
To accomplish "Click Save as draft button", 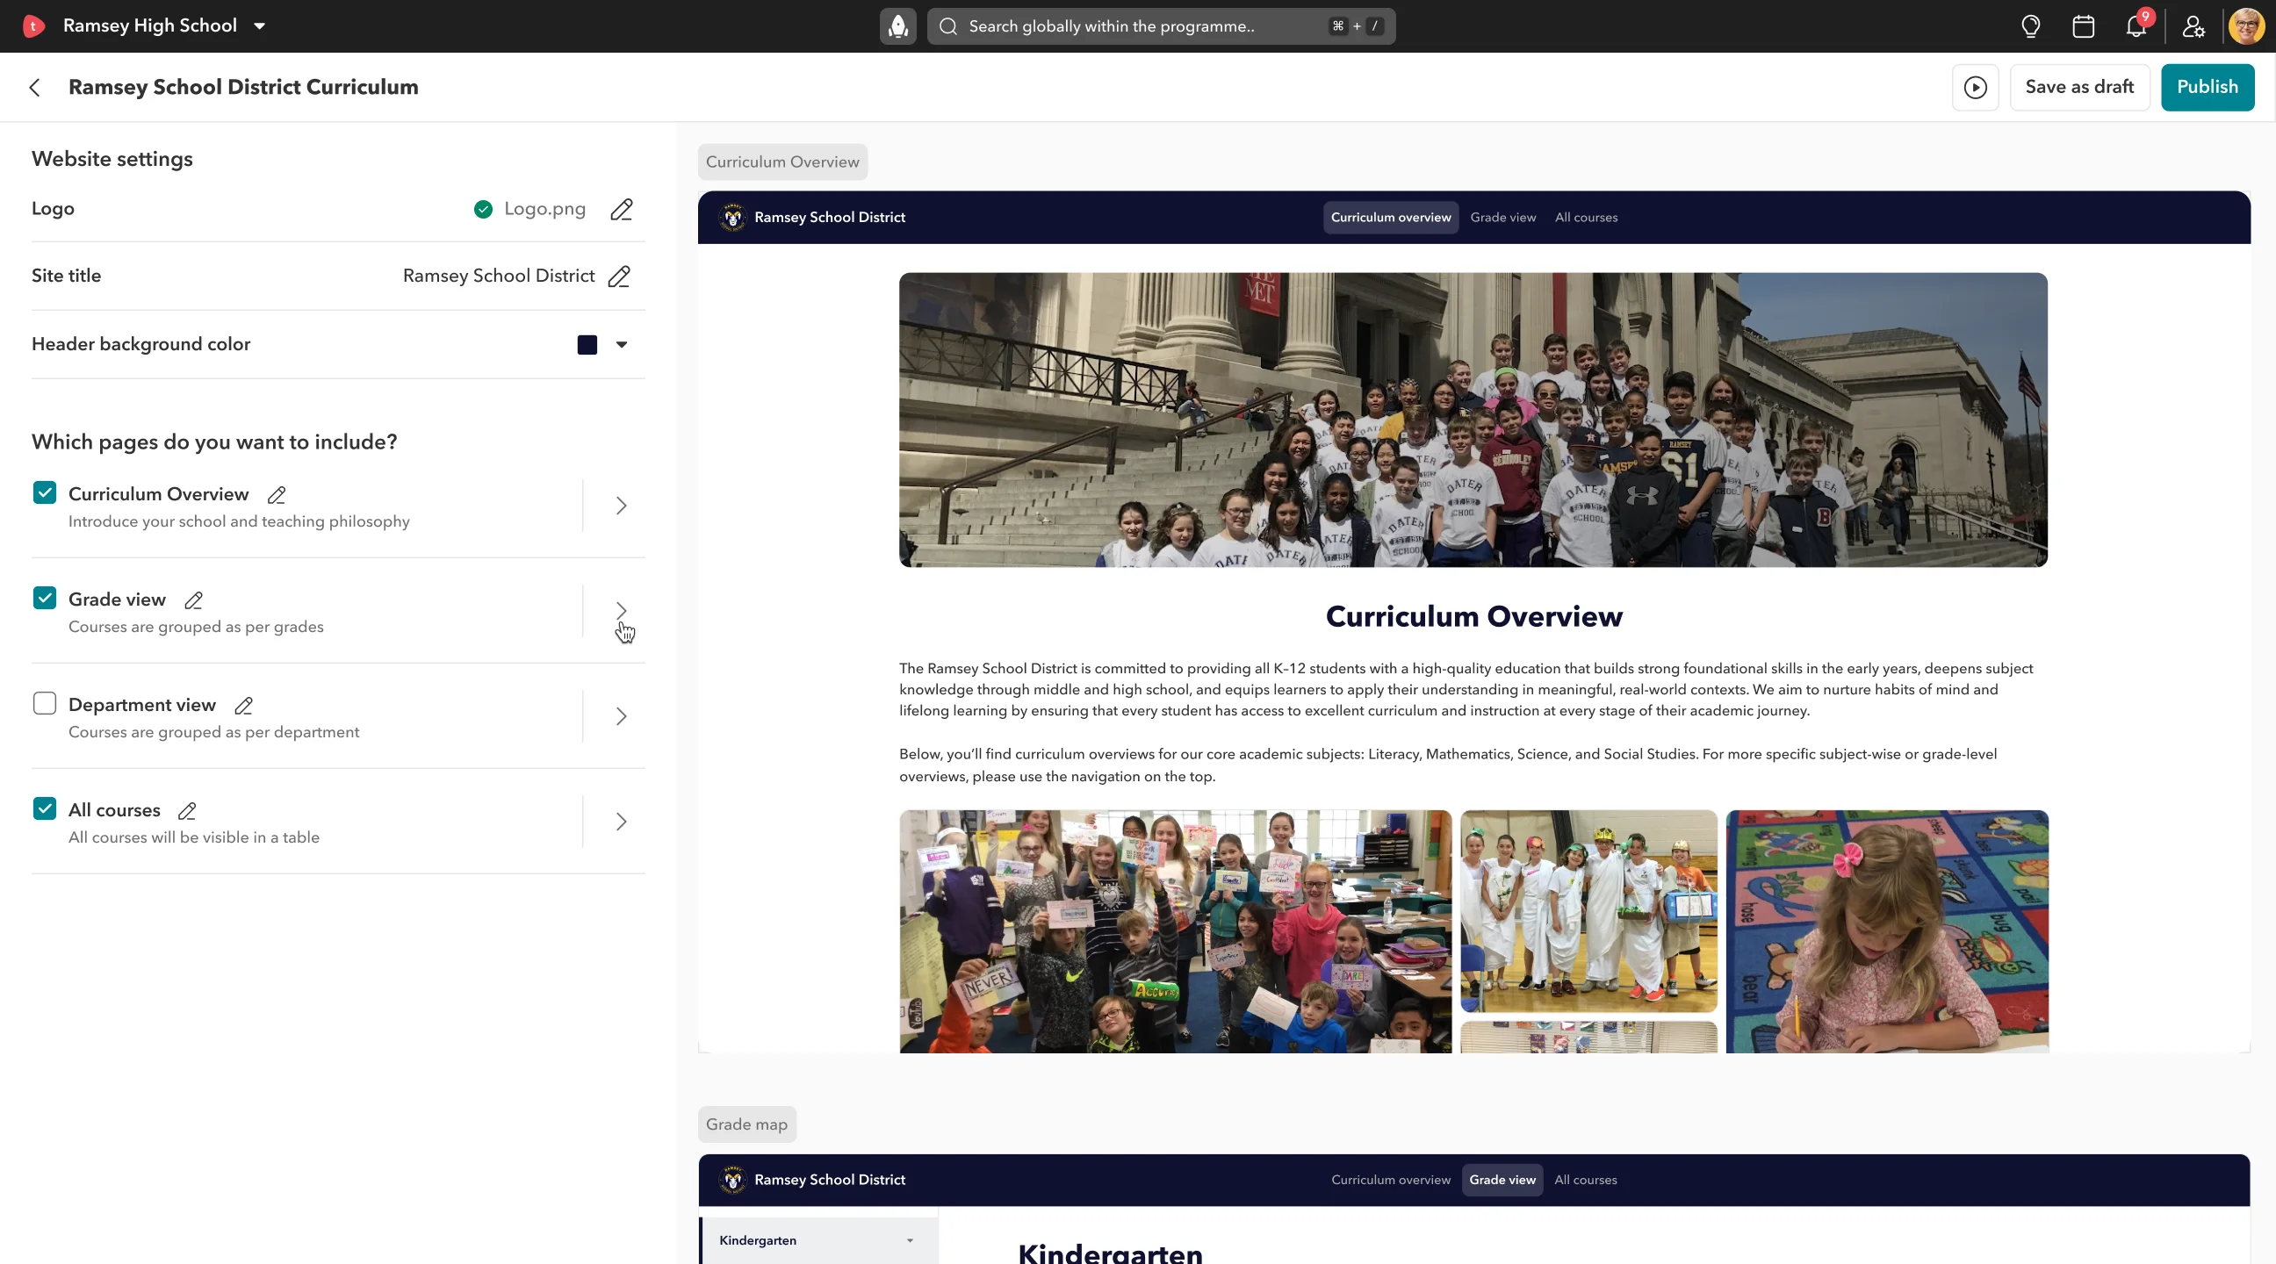I will 2079,87.
